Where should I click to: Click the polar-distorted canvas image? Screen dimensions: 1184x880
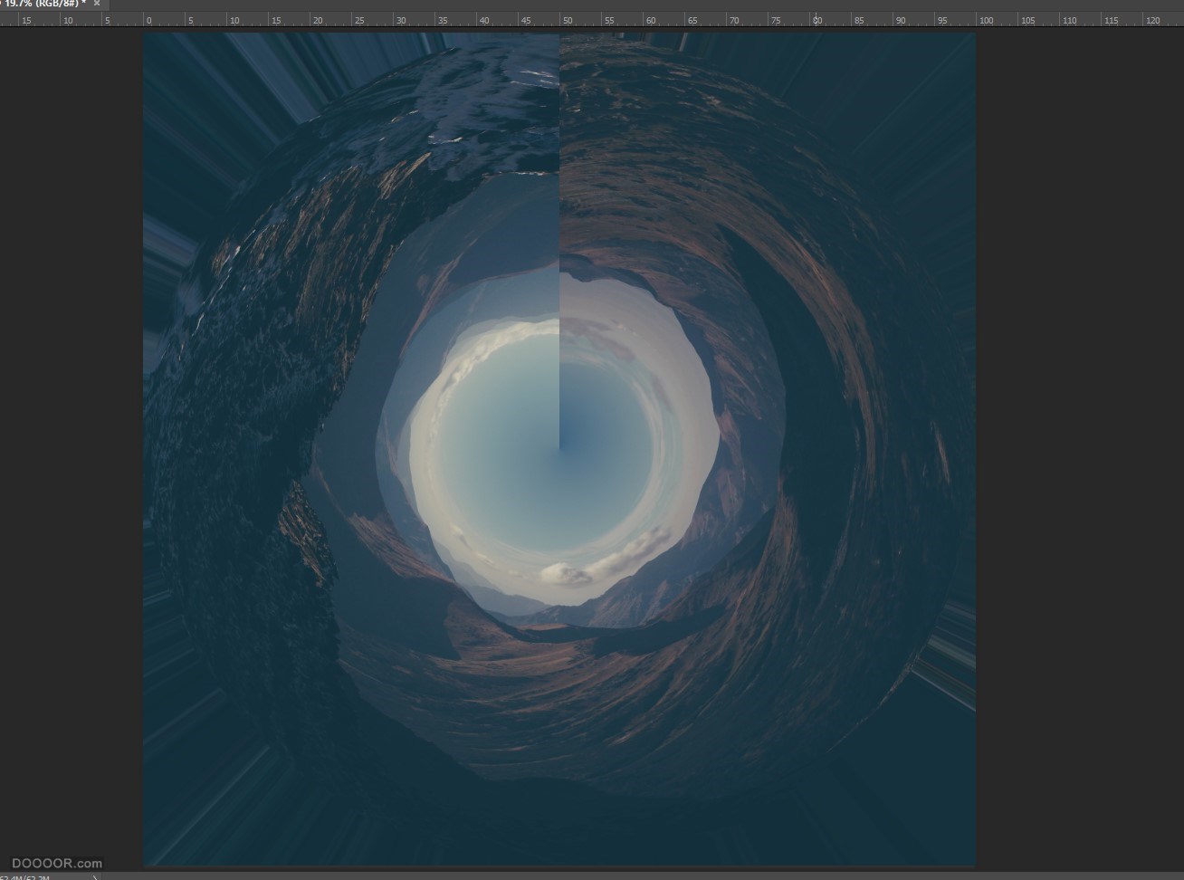point(559,449)
